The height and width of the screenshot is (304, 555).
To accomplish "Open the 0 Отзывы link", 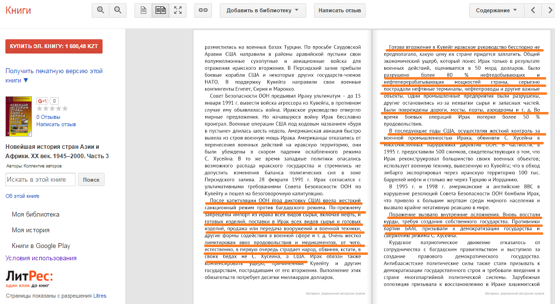I will (48, 117).
